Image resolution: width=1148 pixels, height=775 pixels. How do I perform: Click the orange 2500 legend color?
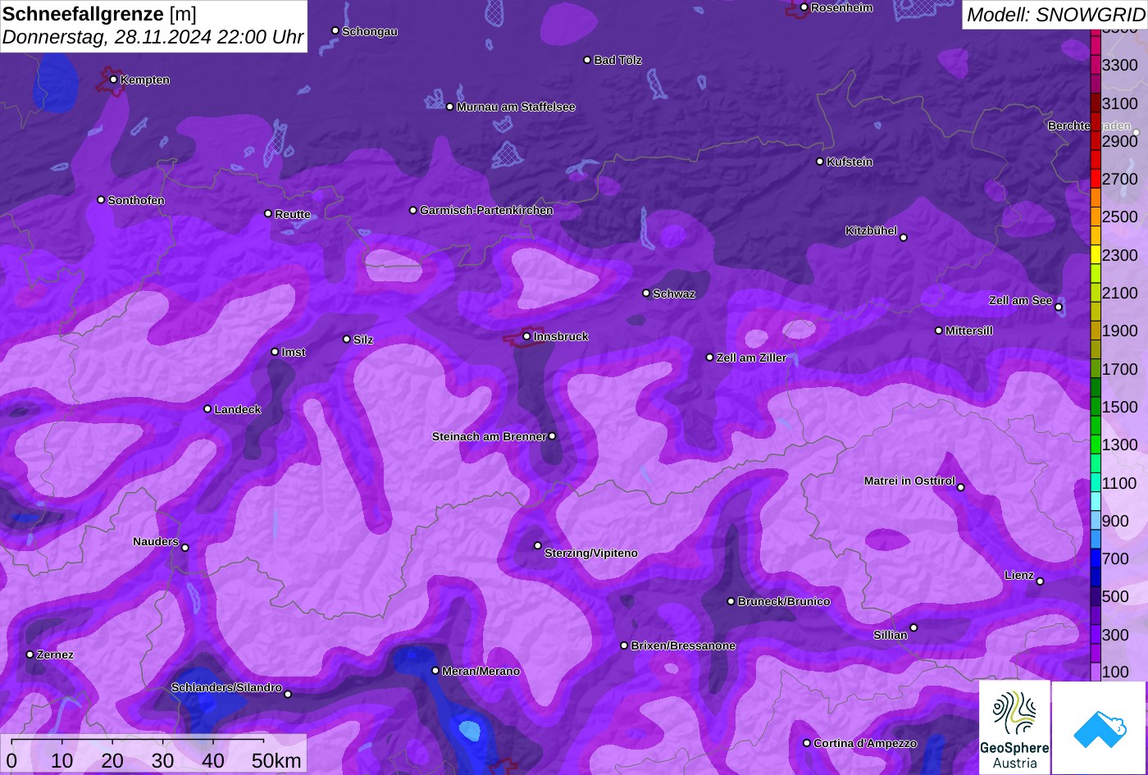coord(1096,217)
